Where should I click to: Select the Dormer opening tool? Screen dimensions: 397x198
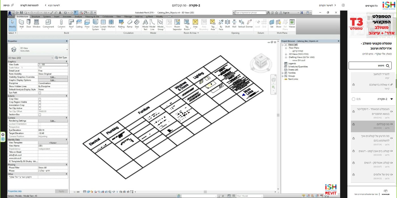tap(249, 24)
